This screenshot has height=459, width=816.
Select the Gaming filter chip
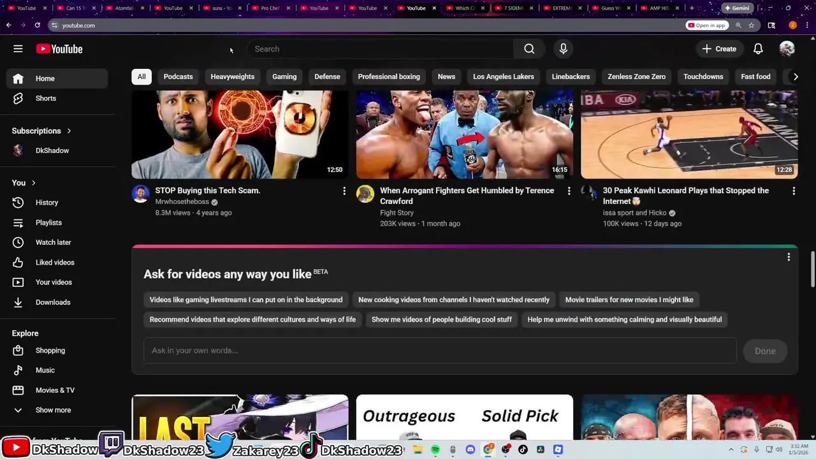click(x=284, y=76)
